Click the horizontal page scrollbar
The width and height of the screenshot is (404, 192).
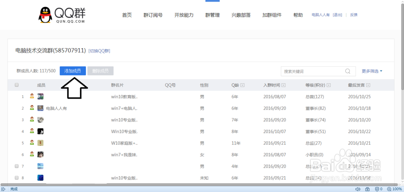pyautogui.click(x=200, y=185)
